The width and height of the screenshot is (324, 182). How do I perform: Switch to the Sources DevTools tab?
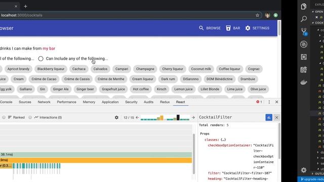pyautogui.click(x=25, y=102)
